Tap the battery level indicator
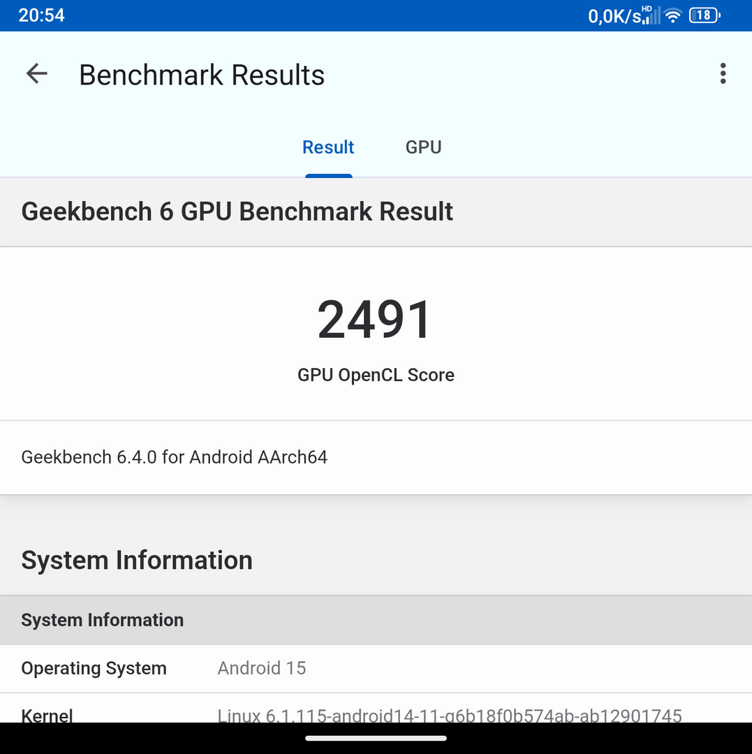Screen dimensions: 752x754 pyautogui.click(x=704, y=15)
